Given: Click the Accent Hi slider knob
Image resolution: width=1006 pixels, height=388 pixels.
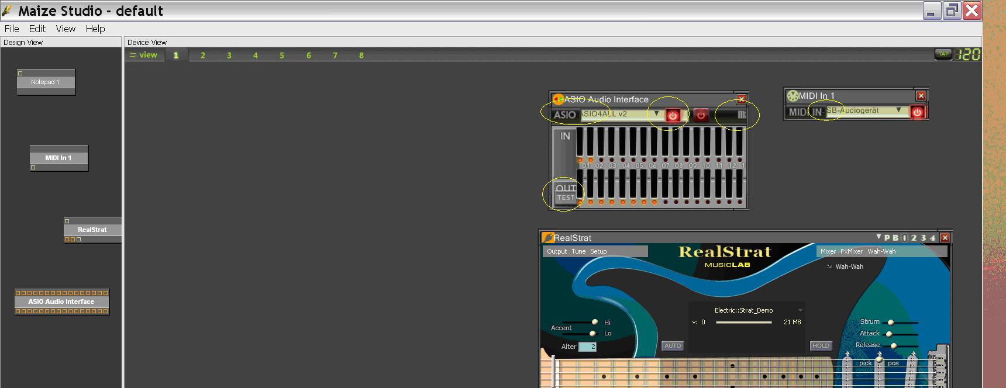Looking at the screenshot, I should point(595,322).
